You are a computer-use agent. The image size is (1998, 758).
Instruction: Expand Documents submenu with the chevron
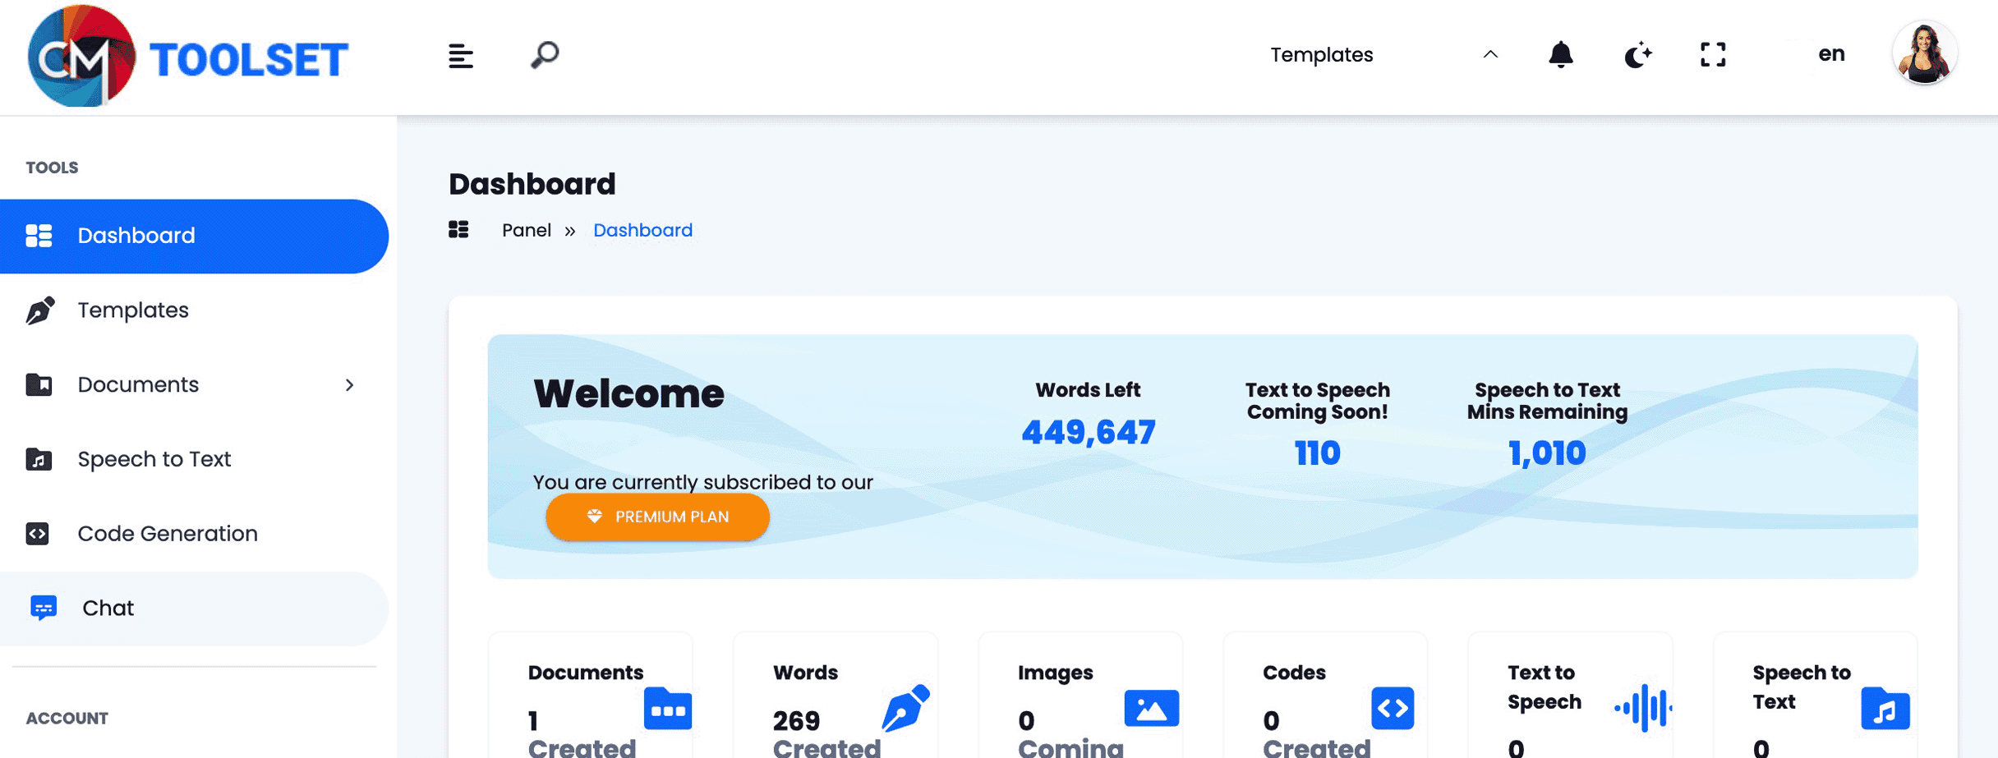click(350, 385)
